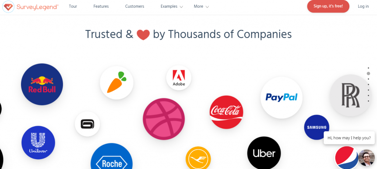The height and width of the screenshot is (169, 377).
Task: Select the Red Bull logo circle
Action: point(42,84)
